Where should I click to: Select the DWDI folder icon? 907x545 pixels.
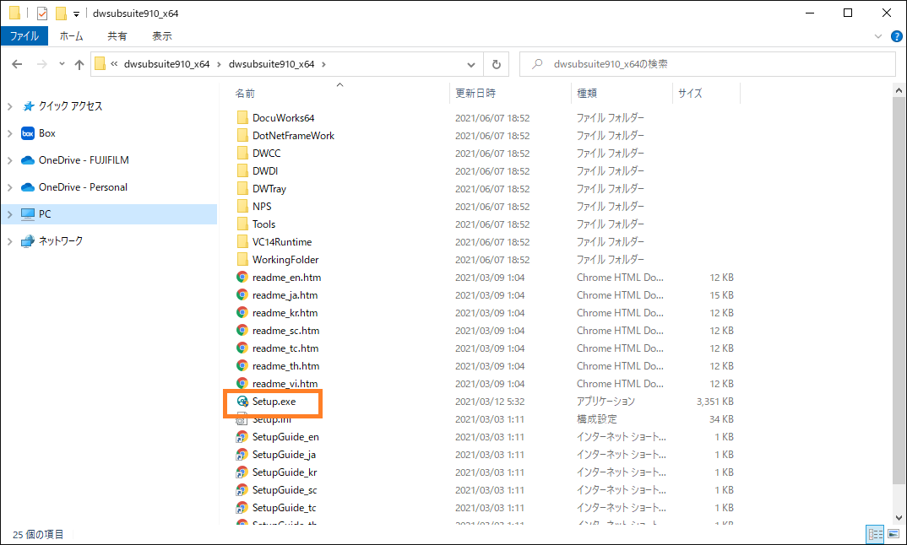pyautogui.click(x=242, y=171)
